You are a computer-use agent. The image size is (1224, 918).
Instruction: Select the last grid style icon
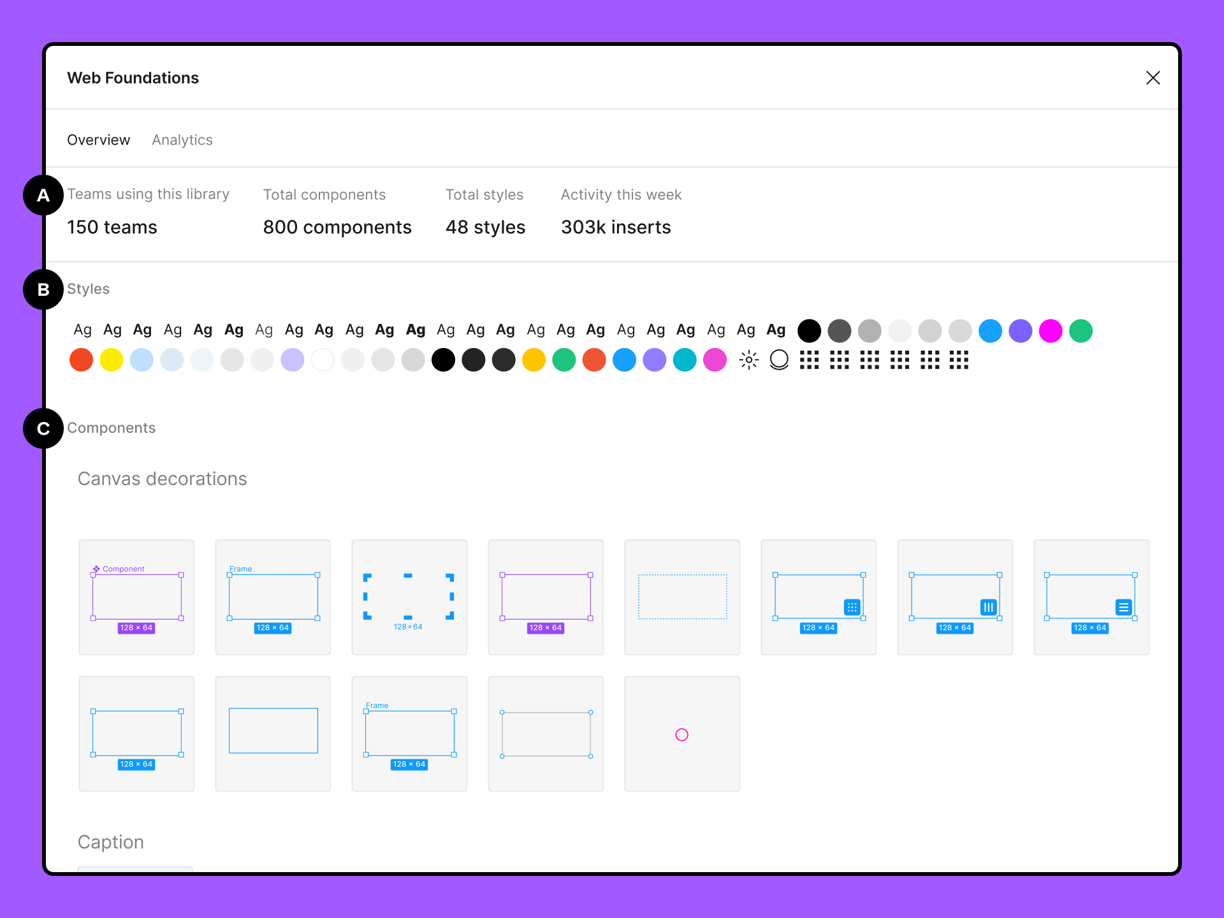tap(959, 360)
